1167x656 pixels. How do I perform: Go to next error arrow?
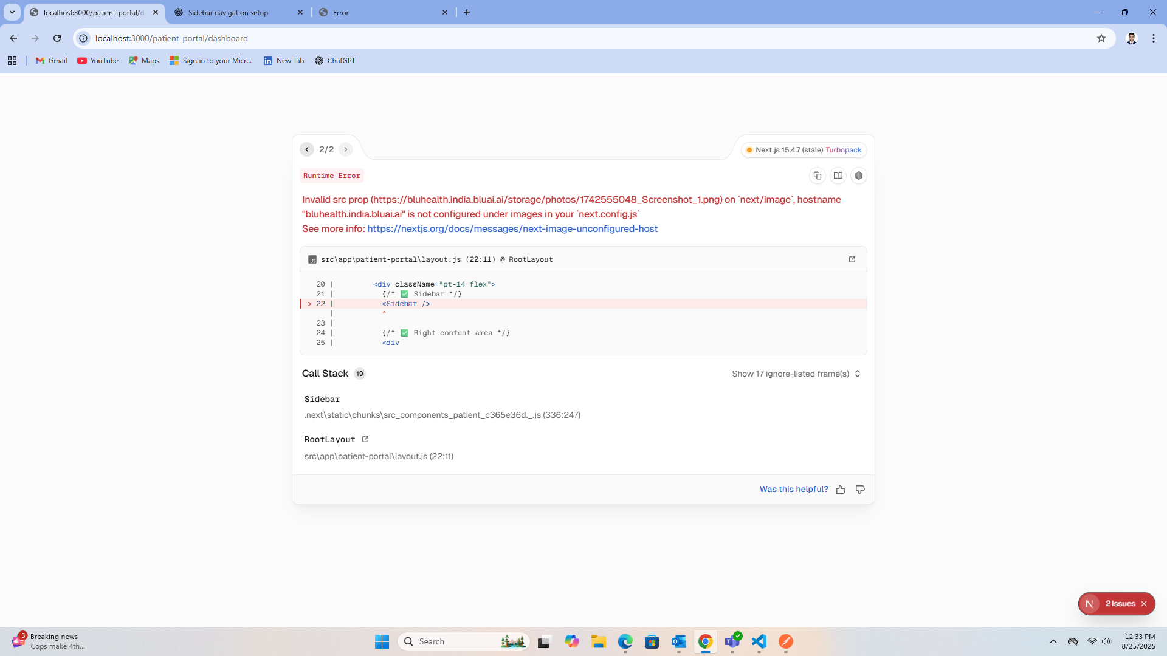pos(346,149)
